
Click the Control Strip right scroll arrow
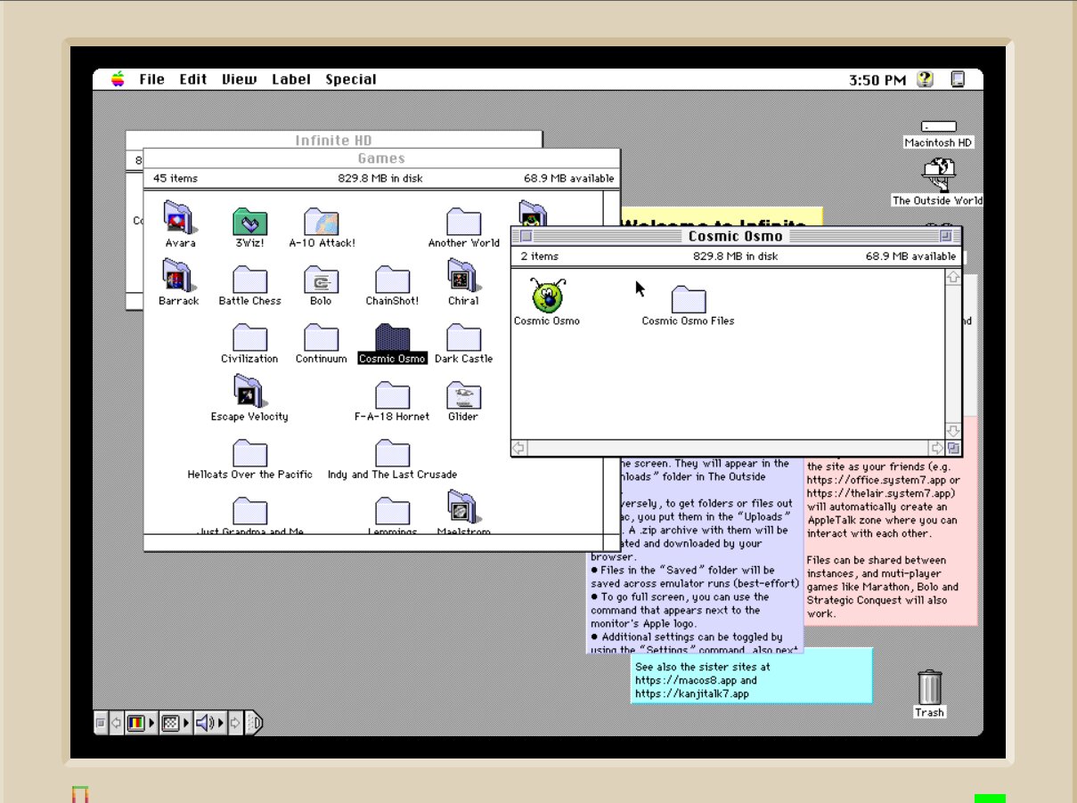[235, 723]
